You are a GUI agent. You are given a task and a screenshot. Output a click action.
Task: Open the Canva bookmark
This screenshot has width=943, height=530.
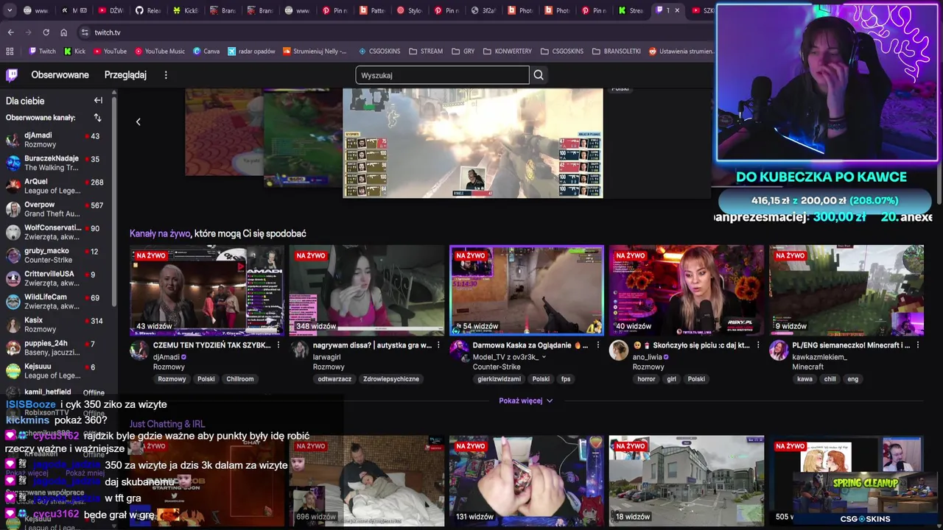pos(206,52)
